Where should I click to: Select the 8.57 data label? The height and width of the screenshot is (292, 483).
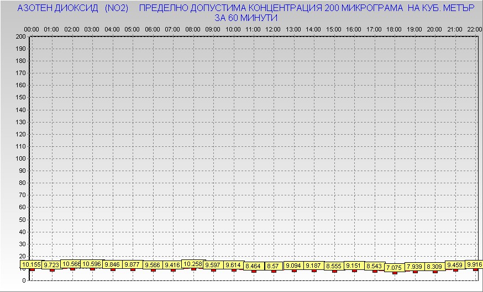coord(273,266)
